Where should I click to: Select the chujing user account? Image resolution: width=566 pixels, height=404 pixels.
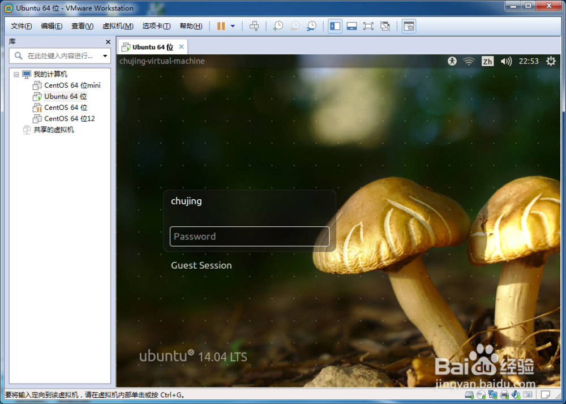click(186, 201)
